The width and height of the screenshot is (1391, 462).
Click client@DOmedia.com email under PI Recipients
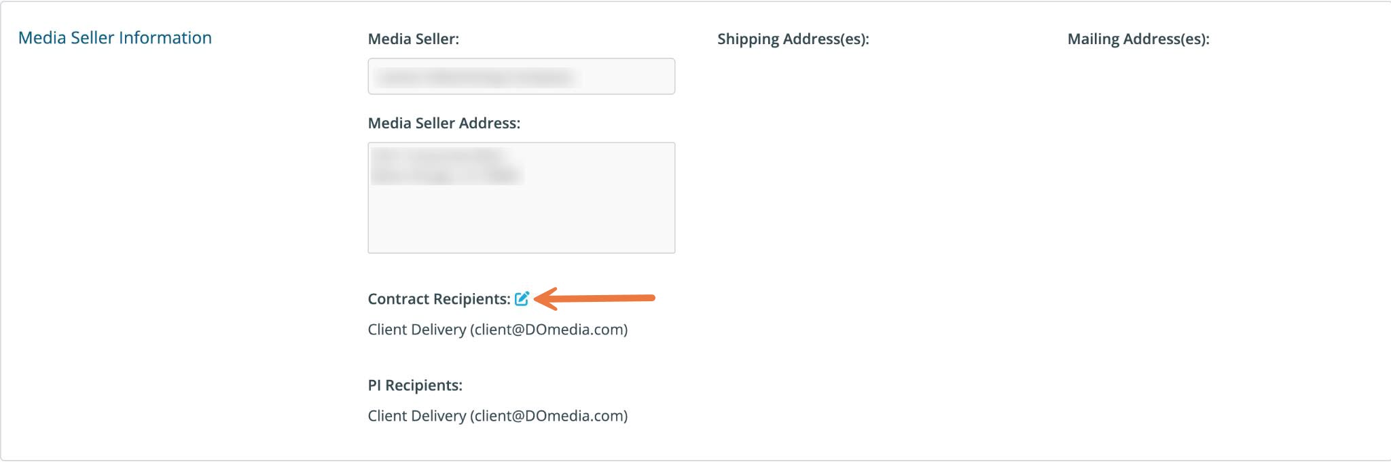549,416
